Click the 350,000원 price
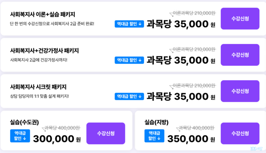This screenshot has height=153, width=266. click(x=191, y=139)
